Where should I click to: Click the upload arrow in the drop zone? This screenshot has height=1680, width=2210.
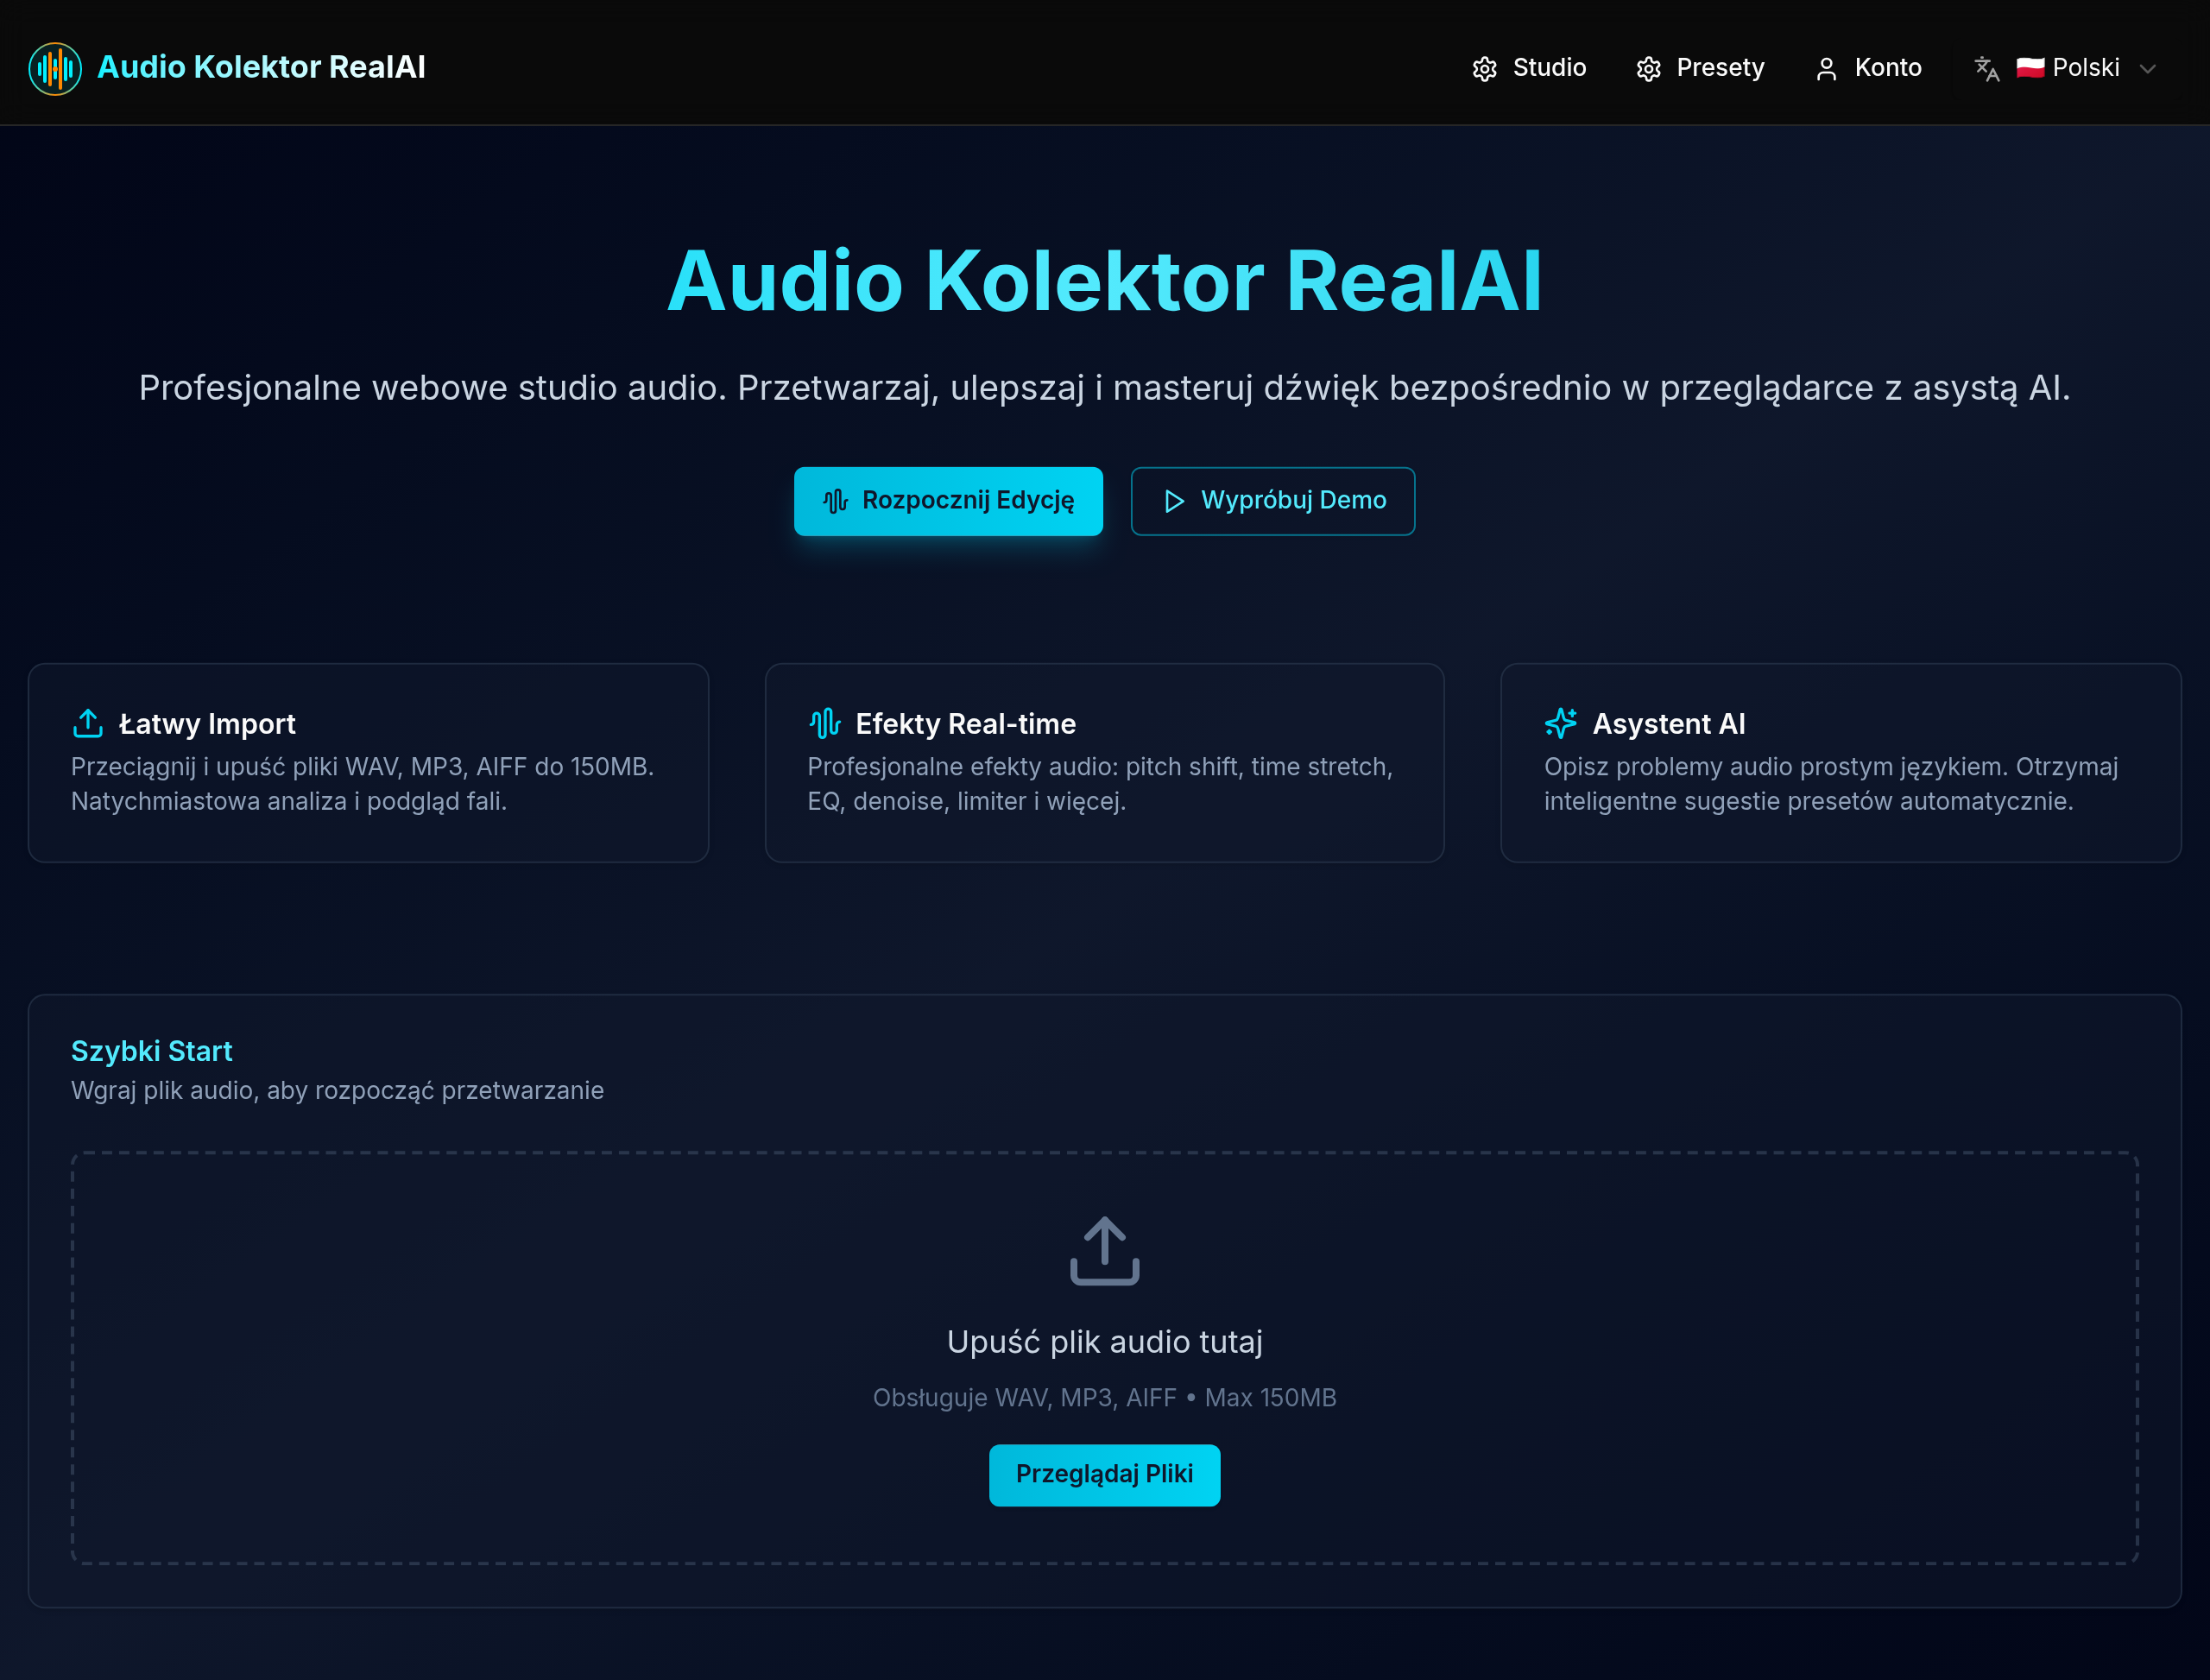pos(1104,1251)
